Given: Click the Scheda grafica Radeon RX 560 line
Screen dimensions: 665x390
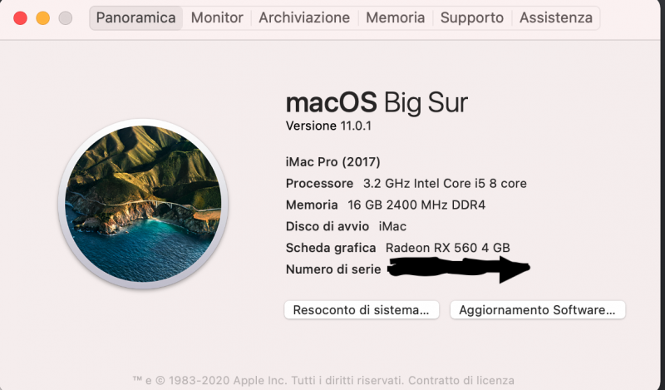Looking at the screenshot, I should click(x=397, y=248).
